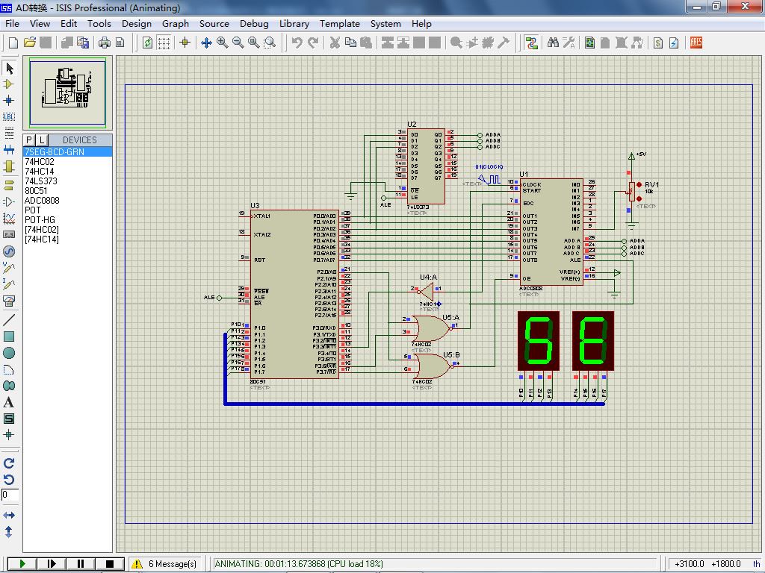765x573 pixels.
Task: Click the rotate anti-clockwise icon
Action: [9, 480]
